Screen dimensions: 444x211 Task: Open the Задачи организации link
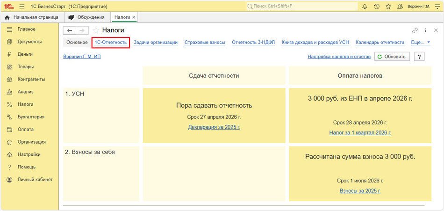point(156,43)
